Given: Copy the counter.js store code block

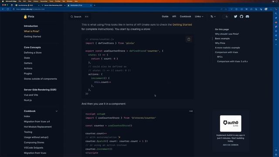Looking at the screenshot, I should pos(189,39).
